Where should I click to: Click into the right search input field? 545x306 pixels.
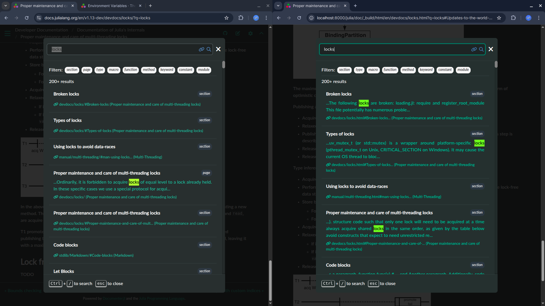397,49
